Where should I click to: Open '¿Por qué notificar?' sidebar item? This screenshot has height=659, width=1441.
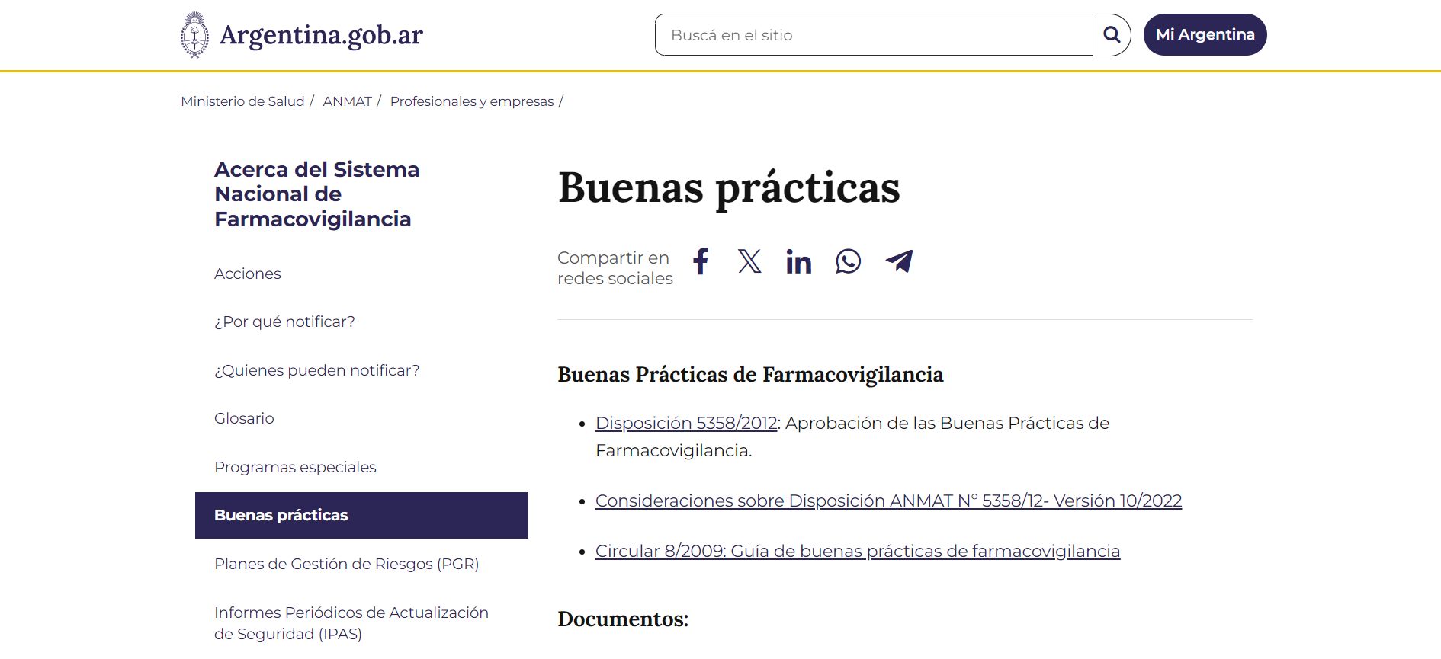tap(284, 322)
